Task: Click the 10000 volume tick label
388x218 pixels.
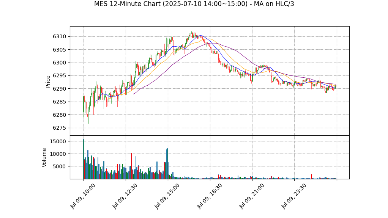Action: 58,154
